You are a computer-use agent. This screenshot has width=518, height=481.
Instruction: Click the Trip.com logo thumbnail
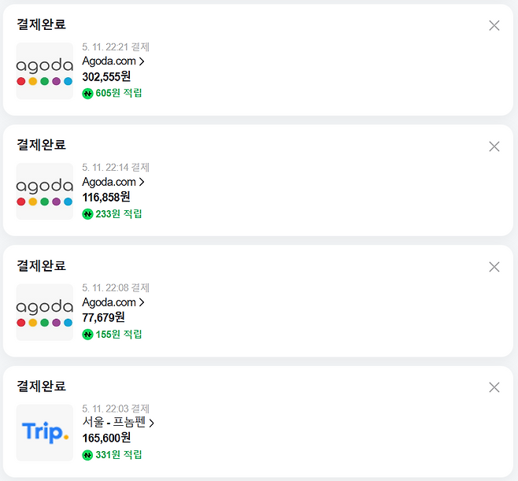coord(45,433)
